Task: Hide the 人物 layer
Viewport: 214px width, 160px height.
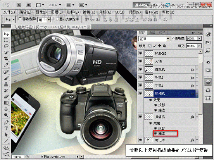Action: pos(140,61)
